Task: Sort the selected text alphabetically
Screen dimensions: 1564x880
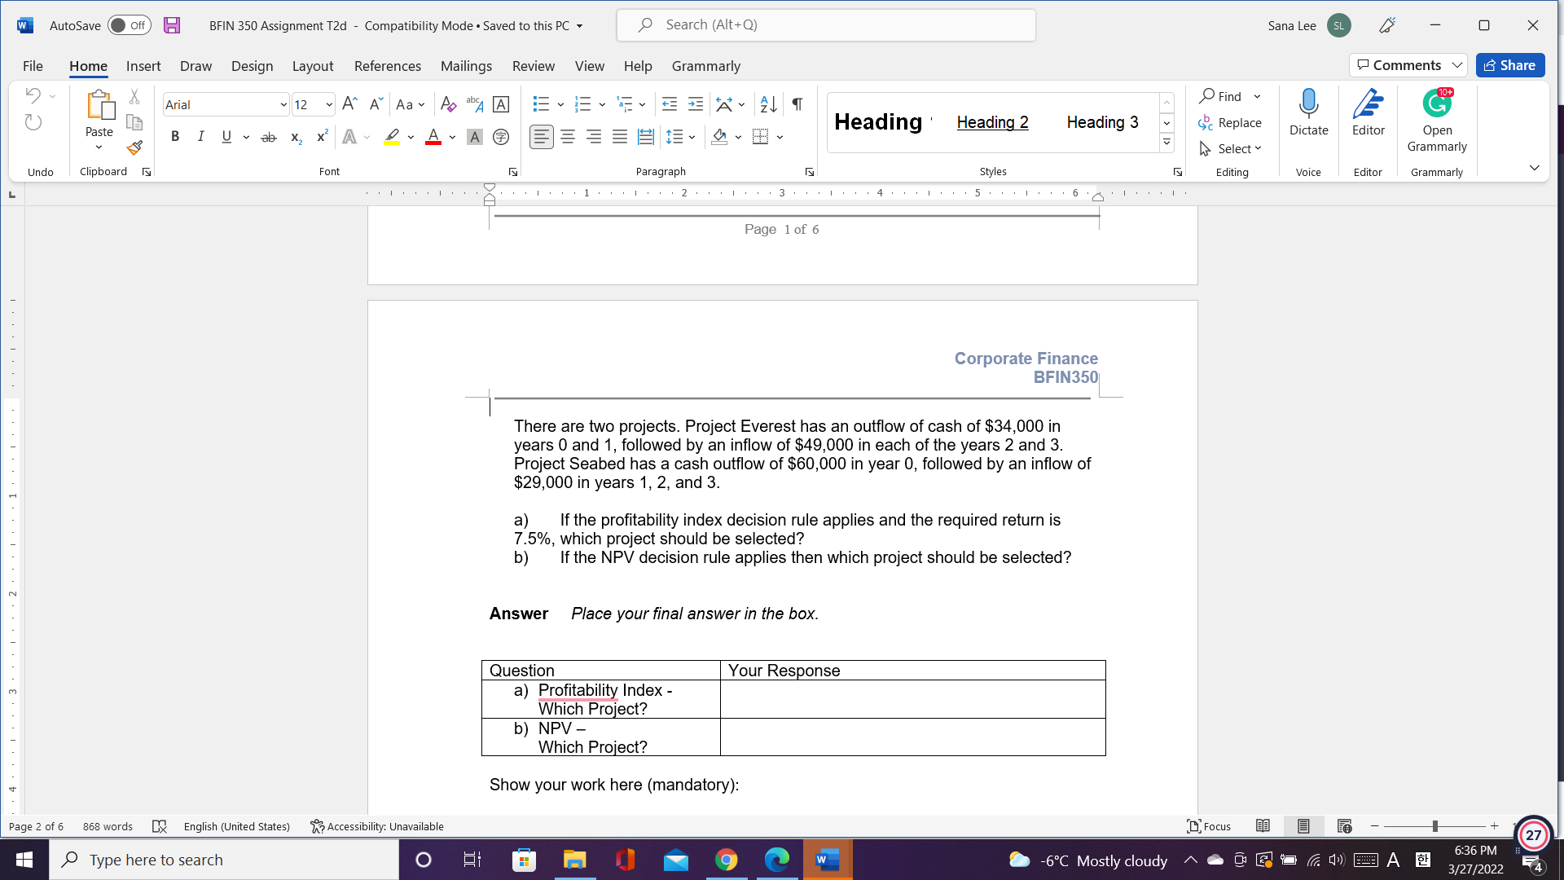Action: coord(767,104)
